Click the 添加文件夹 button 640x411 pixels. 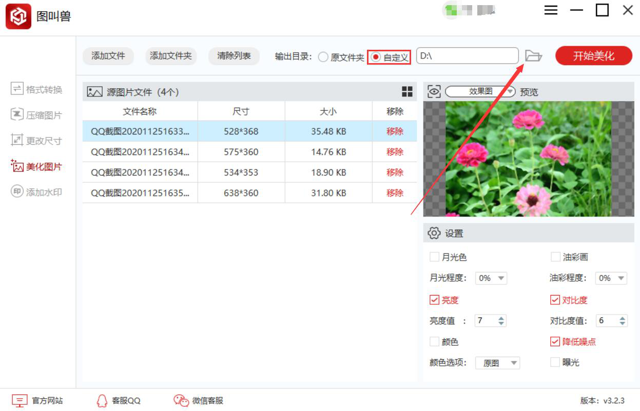(171, 56)
